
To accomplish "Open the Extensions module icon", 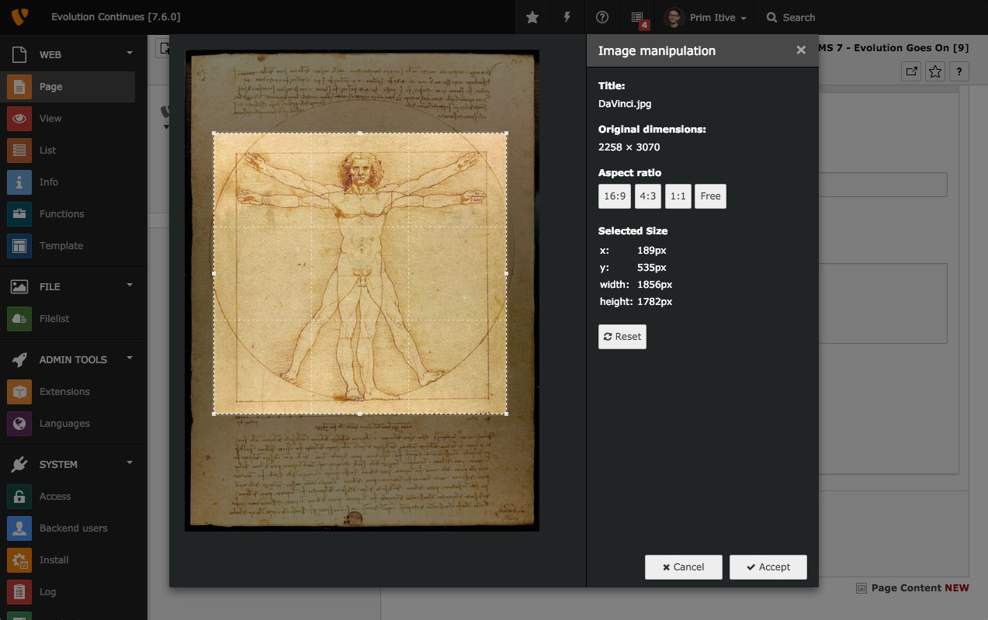I will pyautogui.click(x=19, y=392).
